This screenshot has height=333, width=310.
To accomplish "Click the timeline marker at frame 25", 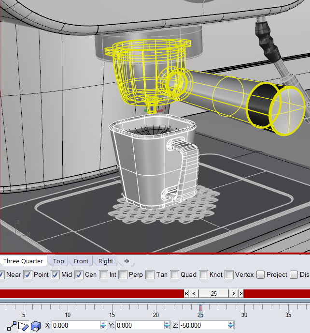I will pyautogui.click(x=200, y=308).
